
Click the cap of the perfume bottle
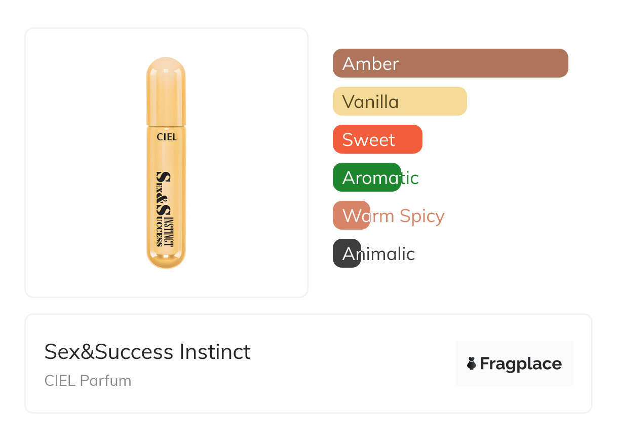[166, 91]
